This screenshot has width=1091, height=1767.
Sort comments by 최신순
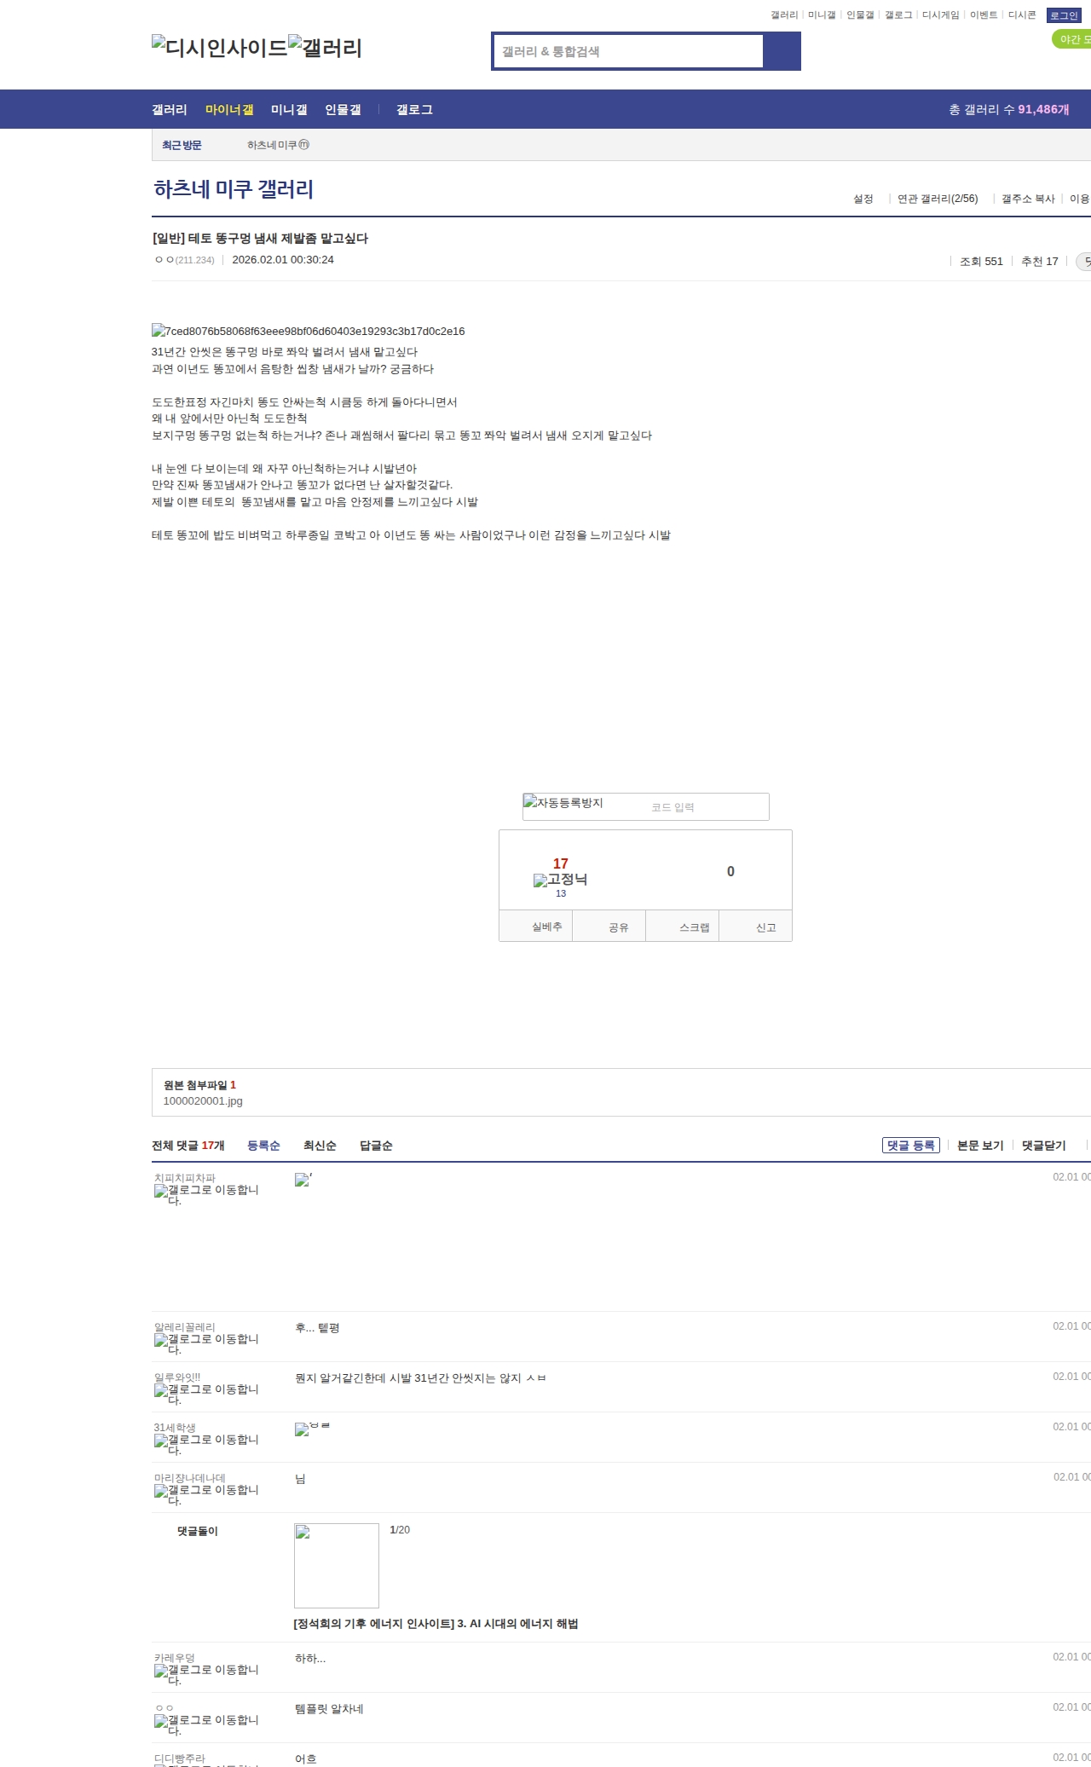pos(320,1146)
